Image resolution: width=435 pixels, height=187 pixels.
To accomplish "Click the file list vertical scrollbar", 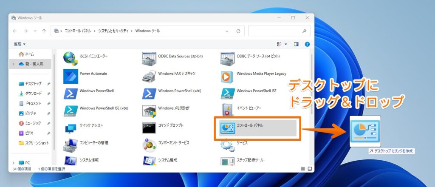I will 312,83.
